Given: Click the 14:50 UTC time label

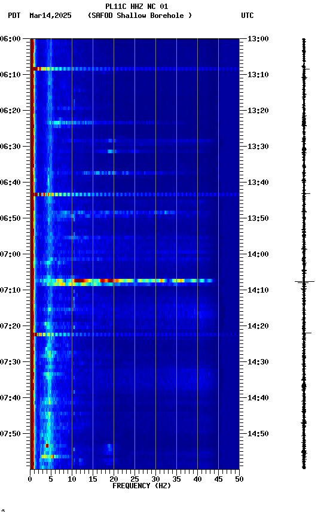Looking at the screenshot, I should 258,434.
